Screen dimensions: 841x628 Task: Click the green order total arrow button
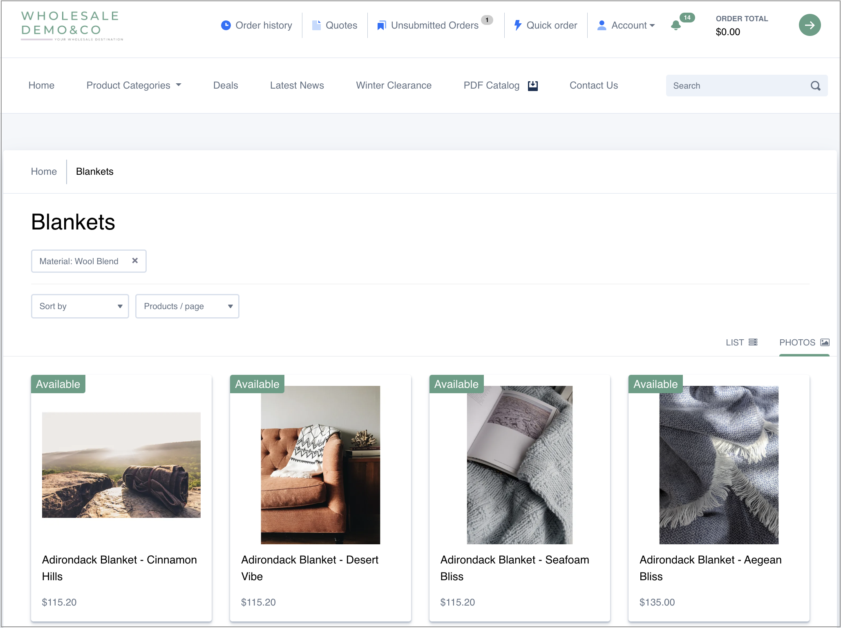tap(809, 25)
